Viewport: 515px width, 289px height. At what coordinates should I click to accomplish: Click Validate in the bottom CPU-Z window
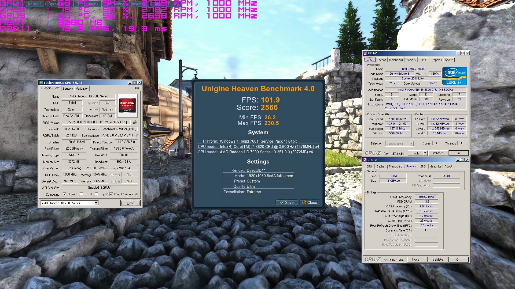[x=438, y=260]
